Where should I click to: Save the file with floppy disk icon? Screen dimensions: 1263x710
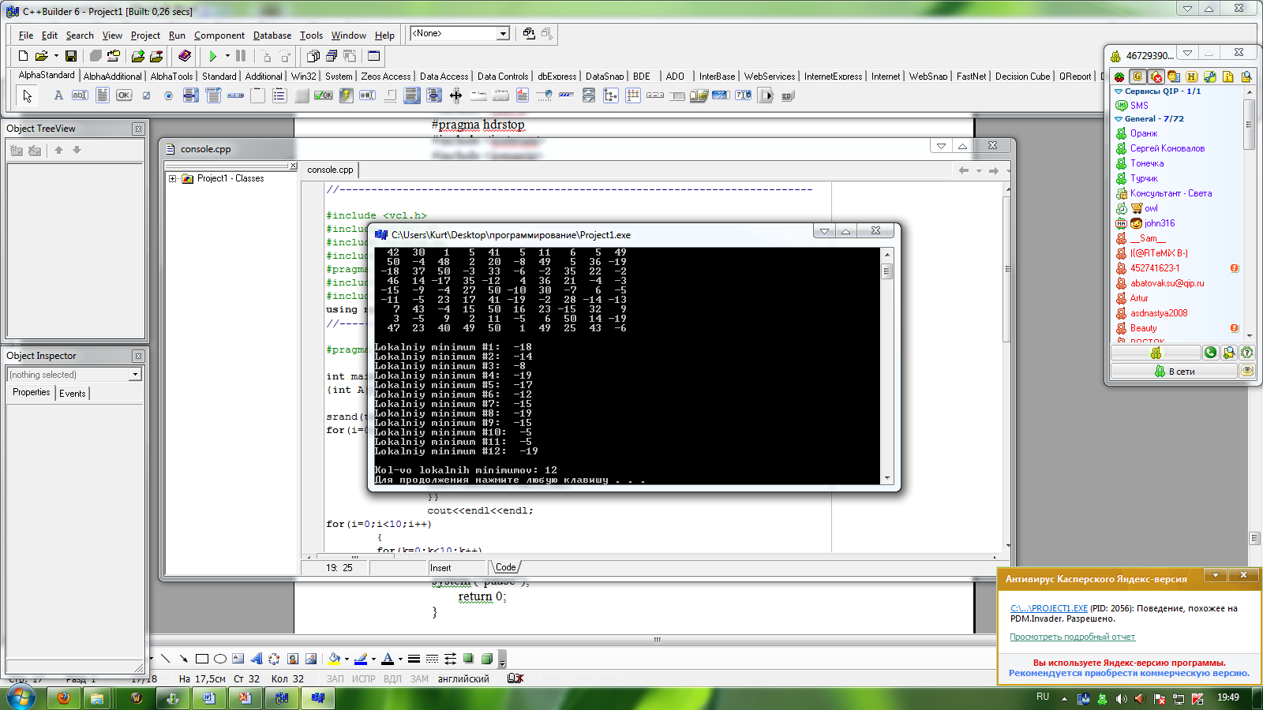pyautogui.click(x=71, y=56)
